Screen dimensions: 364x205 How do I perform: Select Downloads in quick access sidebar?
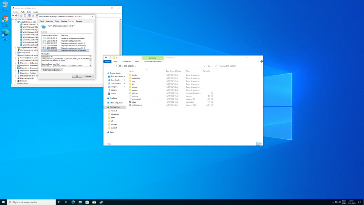point(115,80)
